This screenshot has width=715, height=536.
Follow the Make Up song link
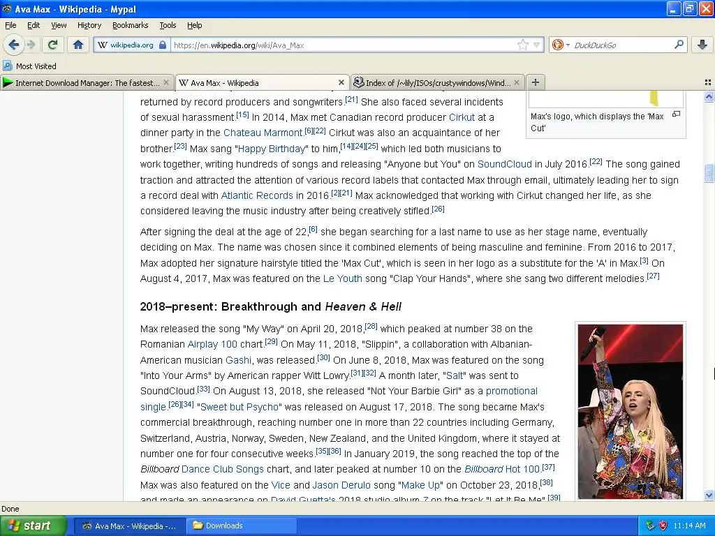(422, 485)
